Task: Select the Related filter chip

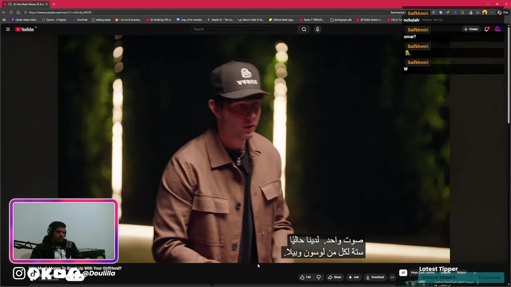Action: click(461, 273)
